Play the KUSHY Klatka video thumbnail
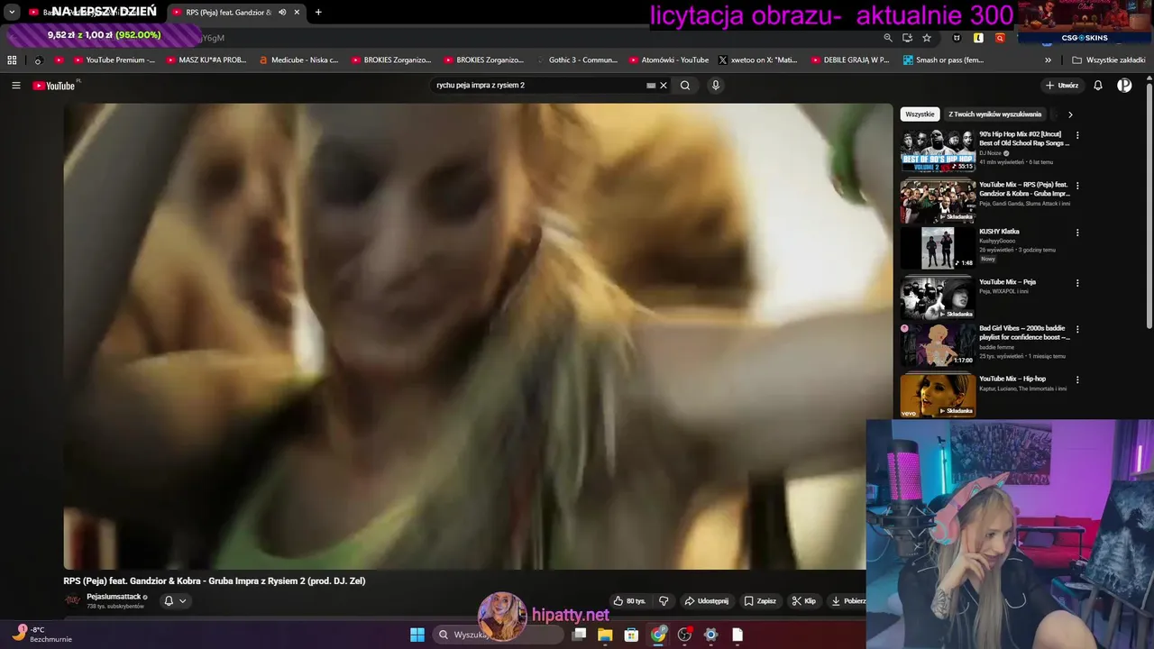 938,248
